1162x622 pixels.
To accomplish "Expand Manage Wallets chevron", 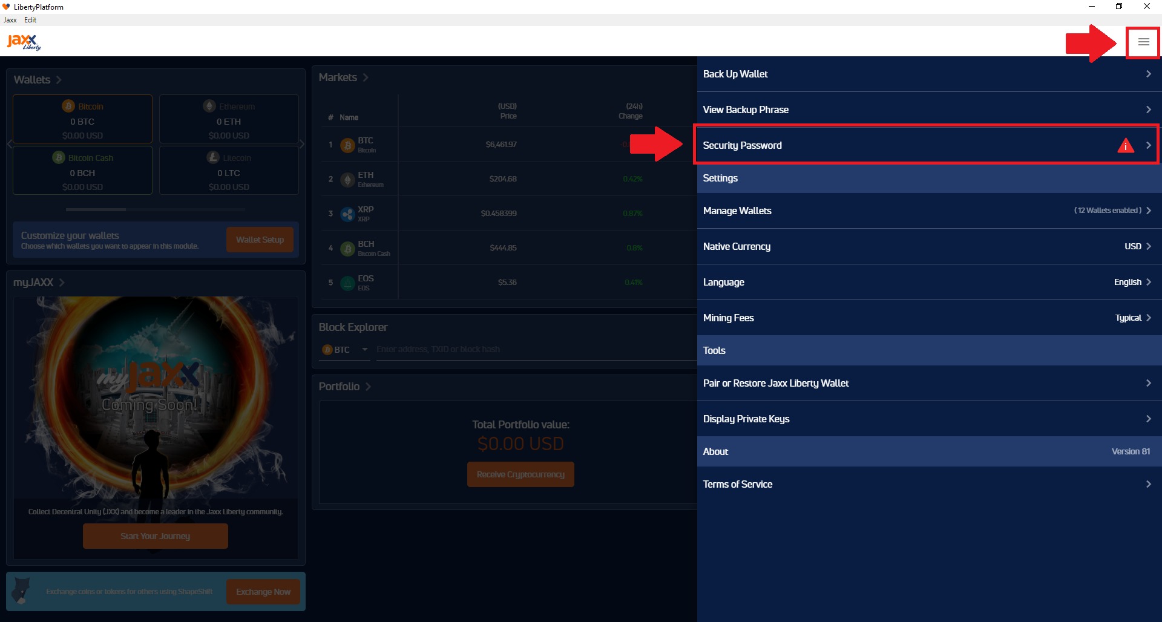I will point(1149,211).
